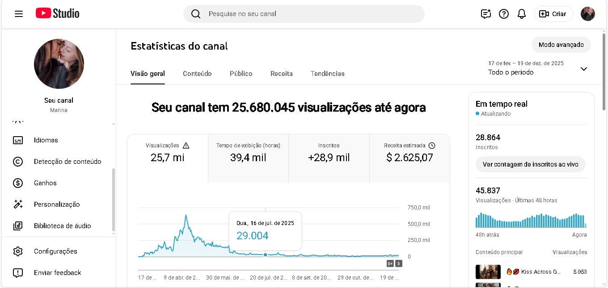Click Ver contagem de inscritos ao vivo
608x288 pixels.
[x=530, y=164]
